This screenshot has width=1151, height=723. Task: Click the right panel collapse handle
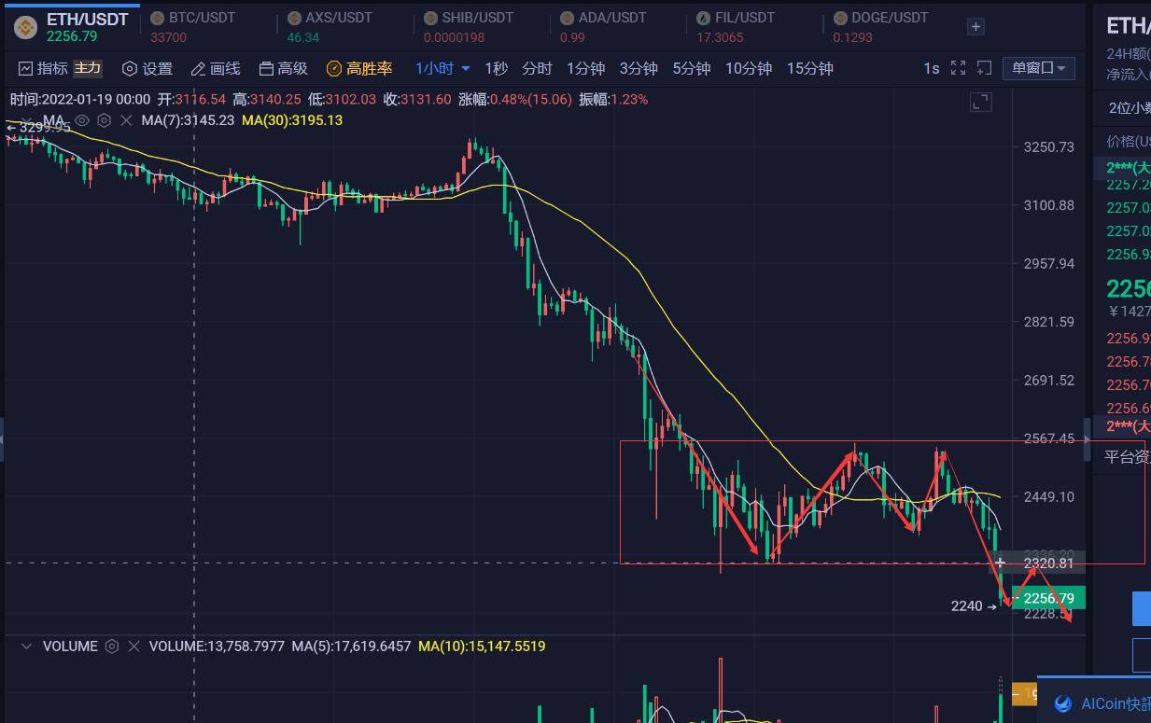pyautogui.click(x=1087, y=438)
